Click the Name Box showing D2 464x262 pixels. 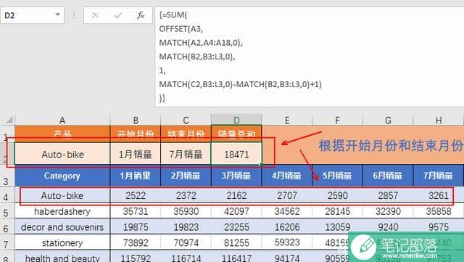(32, 15)
